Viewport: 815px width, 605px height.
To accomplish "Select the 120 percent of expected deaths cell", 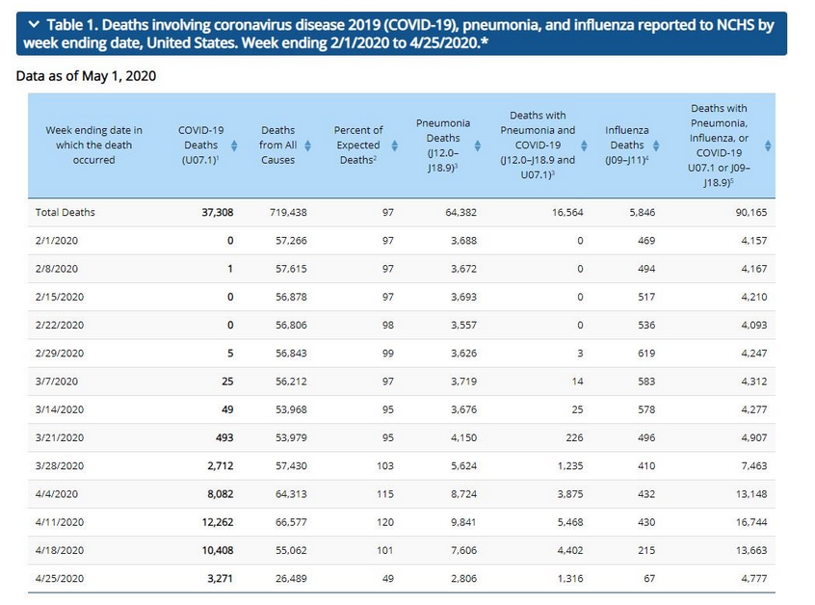I will click(x=385, y=522).
